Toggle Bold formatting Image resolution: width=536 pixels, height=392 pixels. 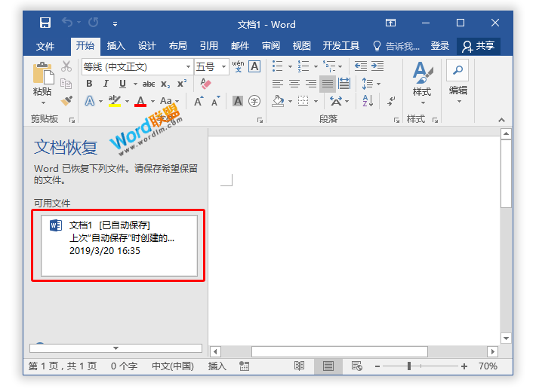point(89,84)
